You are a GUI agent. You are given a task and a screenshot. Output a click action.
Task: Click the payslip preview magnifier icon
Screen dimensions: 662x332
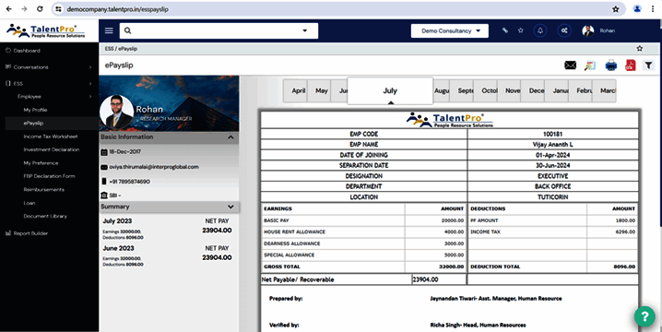(x=590, y=65)
